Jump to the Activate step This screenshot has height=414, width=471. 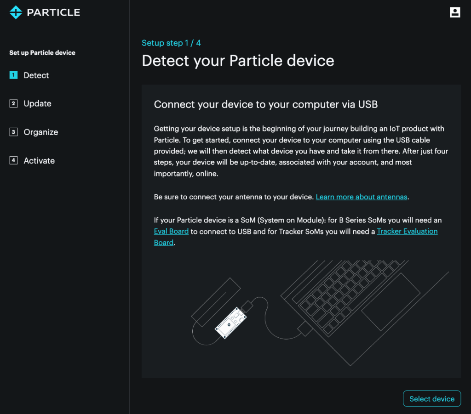tap(39, 161)
